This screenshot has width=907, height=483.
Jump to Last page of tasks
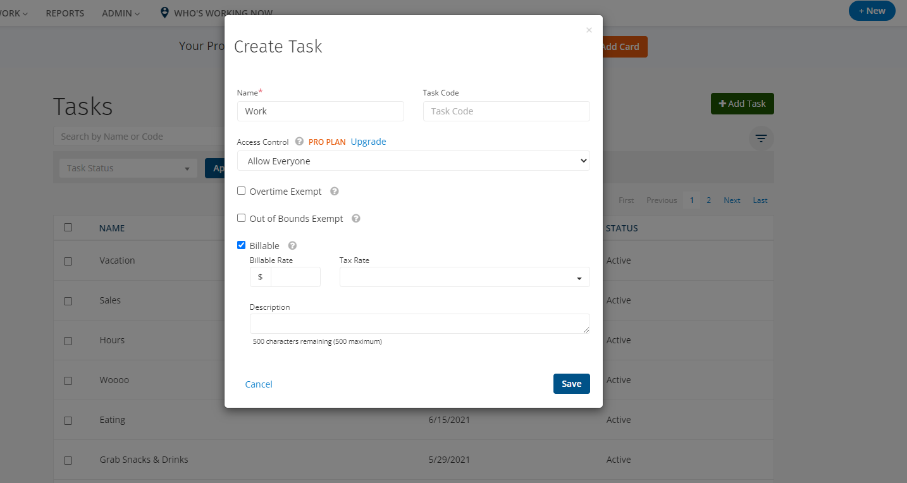760,200
